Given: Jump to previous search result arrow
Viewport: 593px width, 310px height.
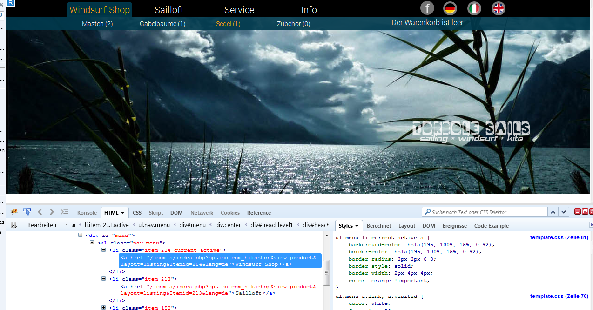Looking at the screenshot, I should pos(553,212).
